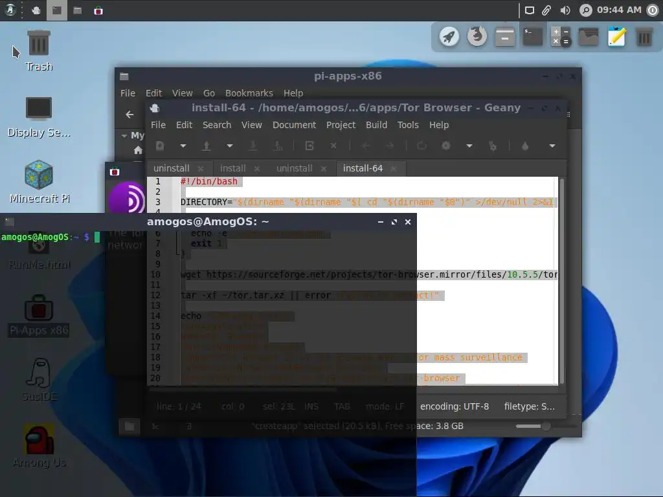Open the Go menu in pi-apps-x86 file manager

click(x=209, y=93)
